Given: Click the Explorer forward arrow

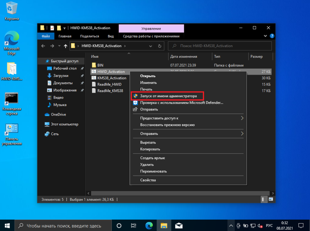Looking at the screenshot, I should 52,46.
